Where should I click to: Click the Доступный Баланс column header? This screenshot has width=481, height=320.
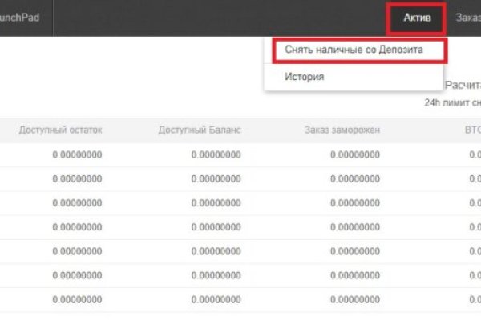[x=200, y=130]
